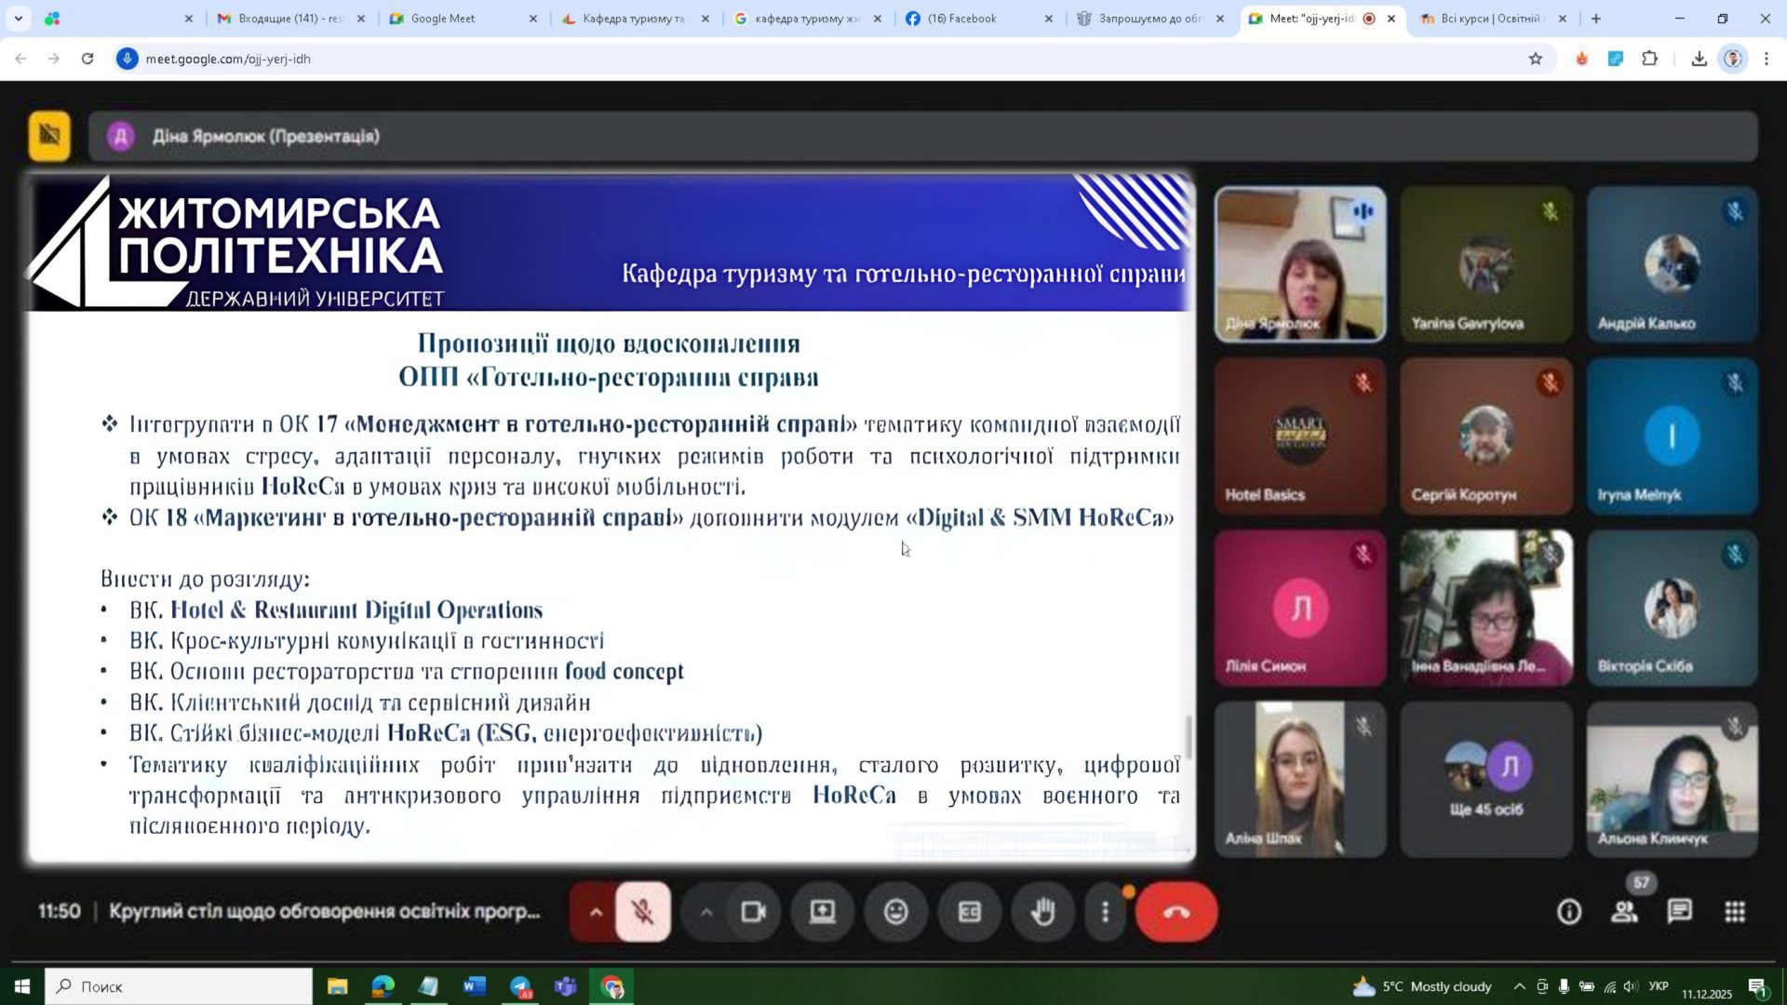Click the Windows taskbar search field
Image resolution: width=1787 pixels, height=1005 pixels.
tap(179, 986)
